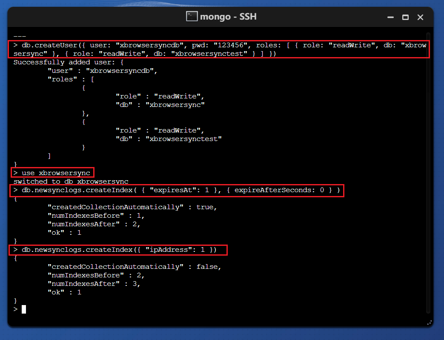Click the 'Successfully added user: {' line
This screenshot has height=340, width=444.
(68, 62)
